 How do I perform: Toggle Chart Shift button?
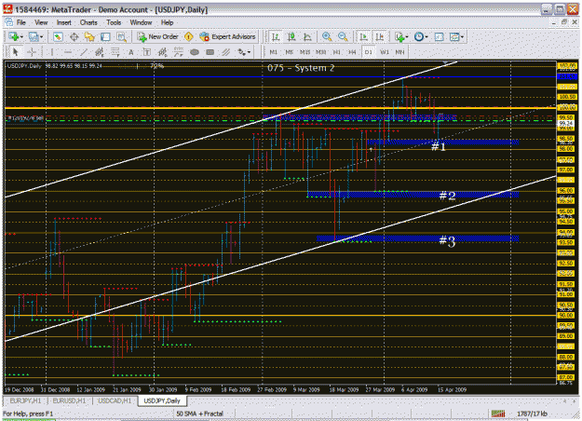pos(379,36)
